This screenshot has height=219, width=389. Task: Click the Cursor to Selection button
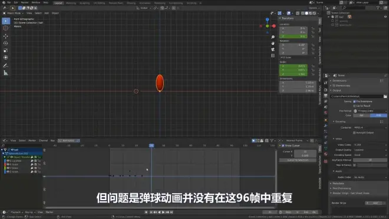(298, 160)
